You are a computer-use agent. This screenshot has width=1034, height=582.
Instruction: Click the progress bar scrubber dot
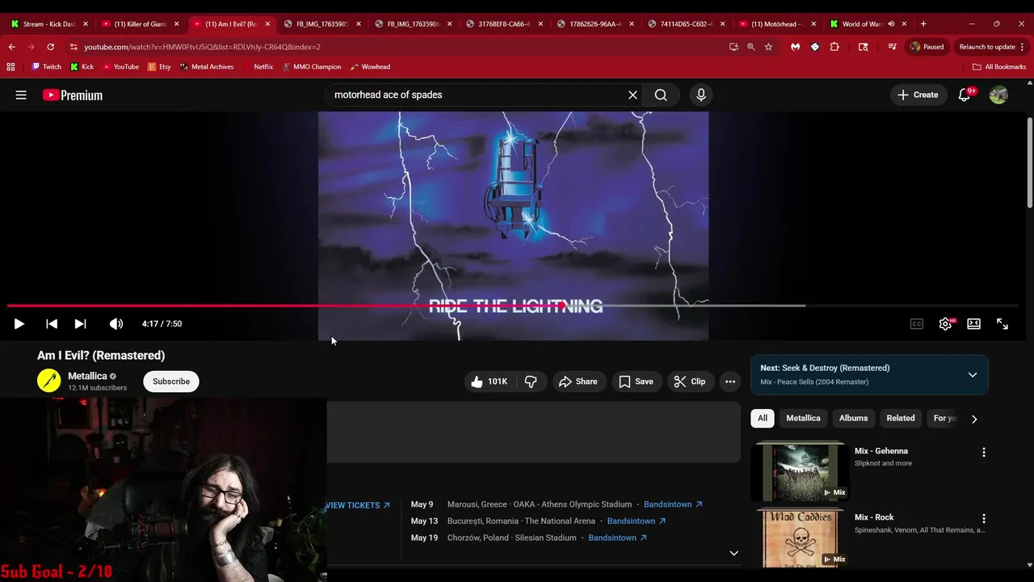(561, 306)
